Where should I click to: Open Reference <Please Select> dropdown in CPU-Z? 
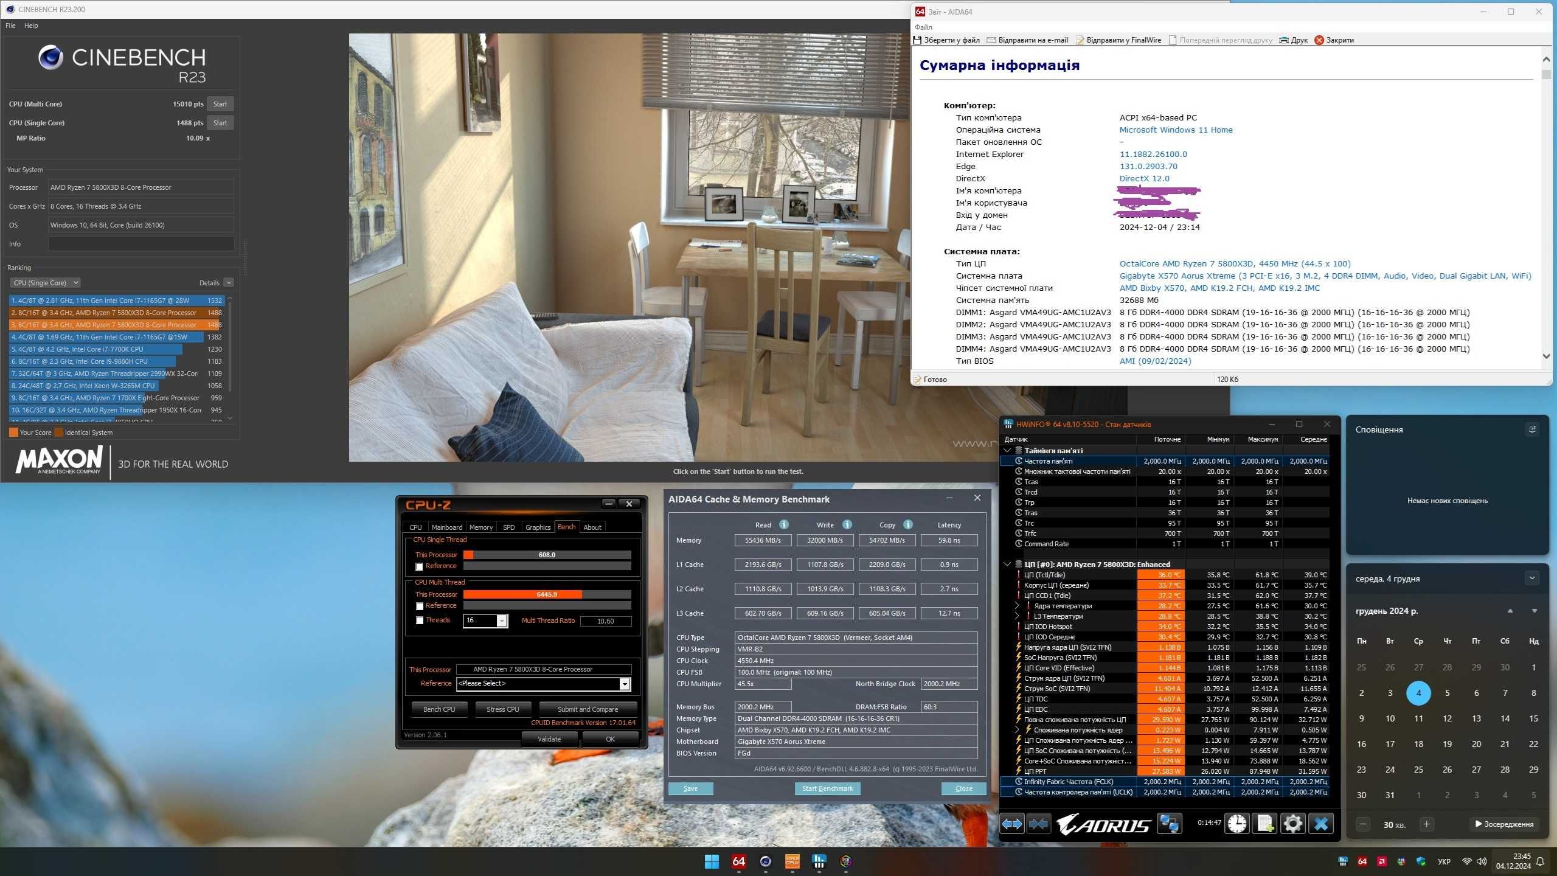click(x=625, y=684)
